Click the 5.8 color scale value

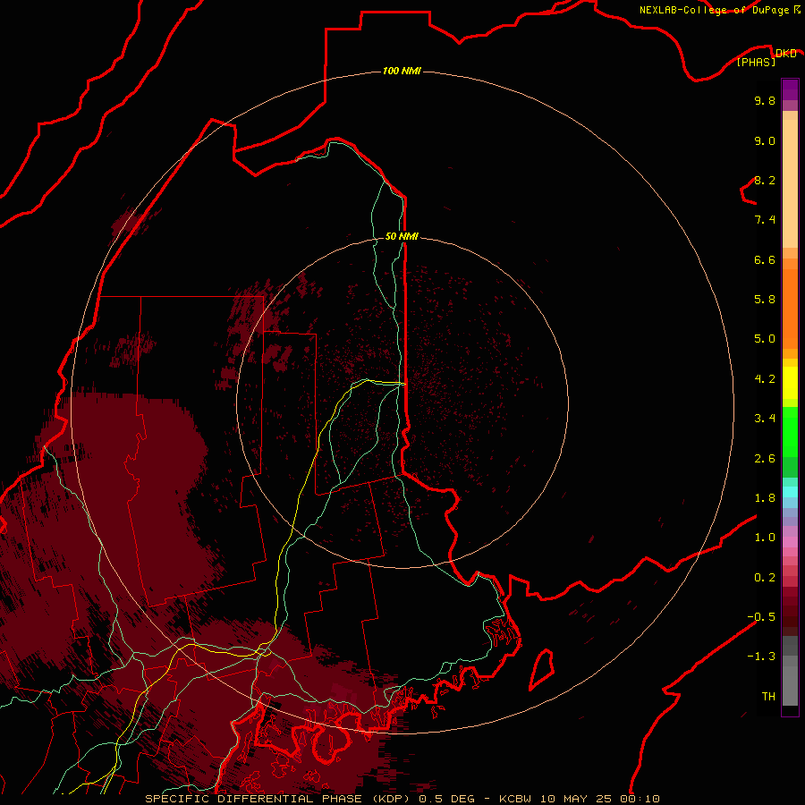[765, 300]
